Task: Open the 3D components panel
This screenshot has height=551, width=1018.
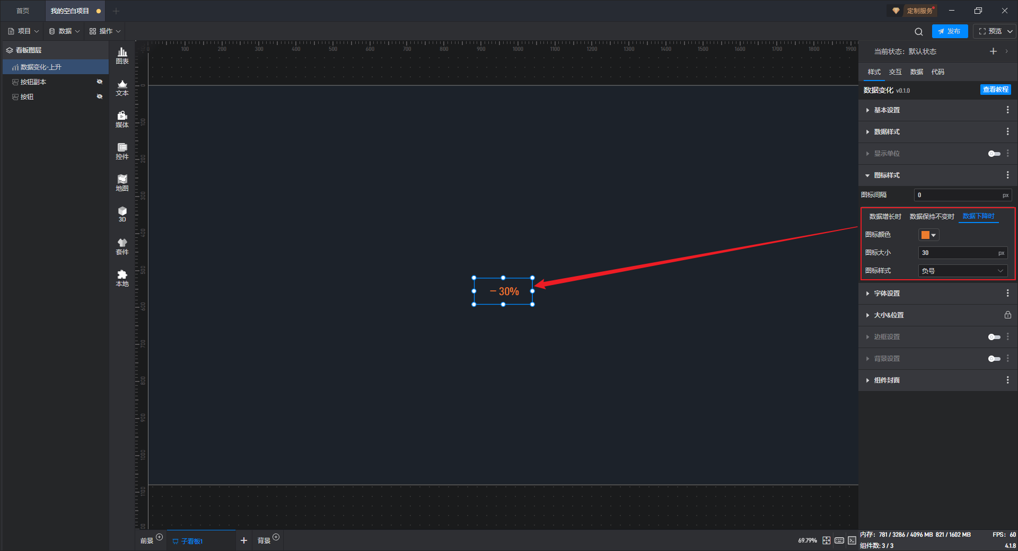Action: coord(122,214)
